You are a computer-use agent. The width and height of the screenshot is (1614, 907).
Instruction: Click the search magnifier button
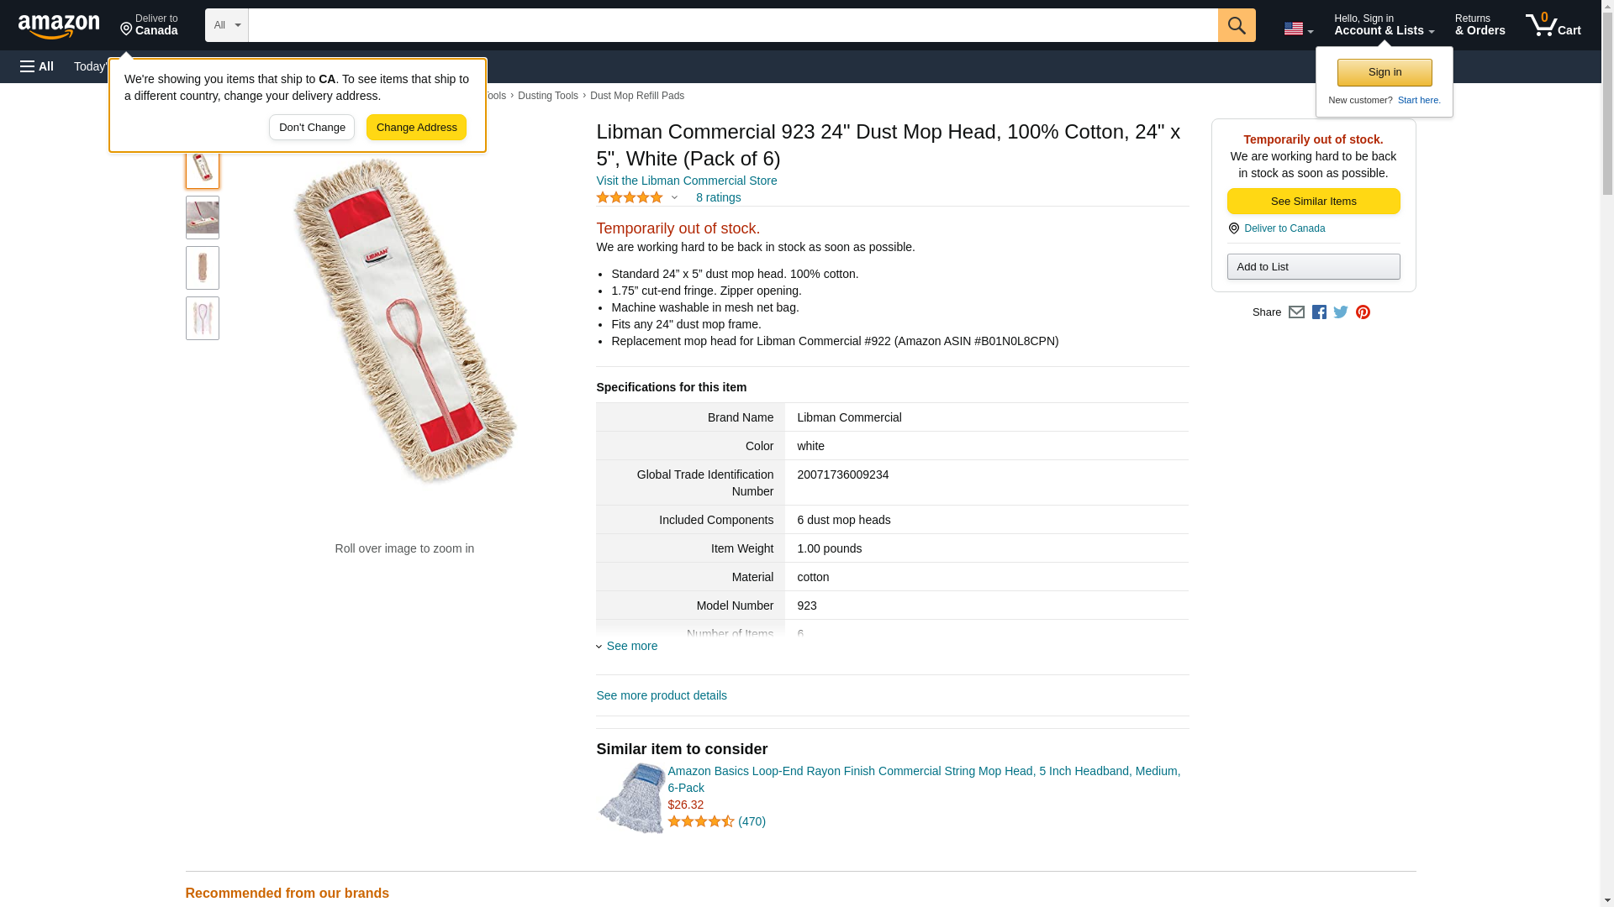(x=1237, y=25)
